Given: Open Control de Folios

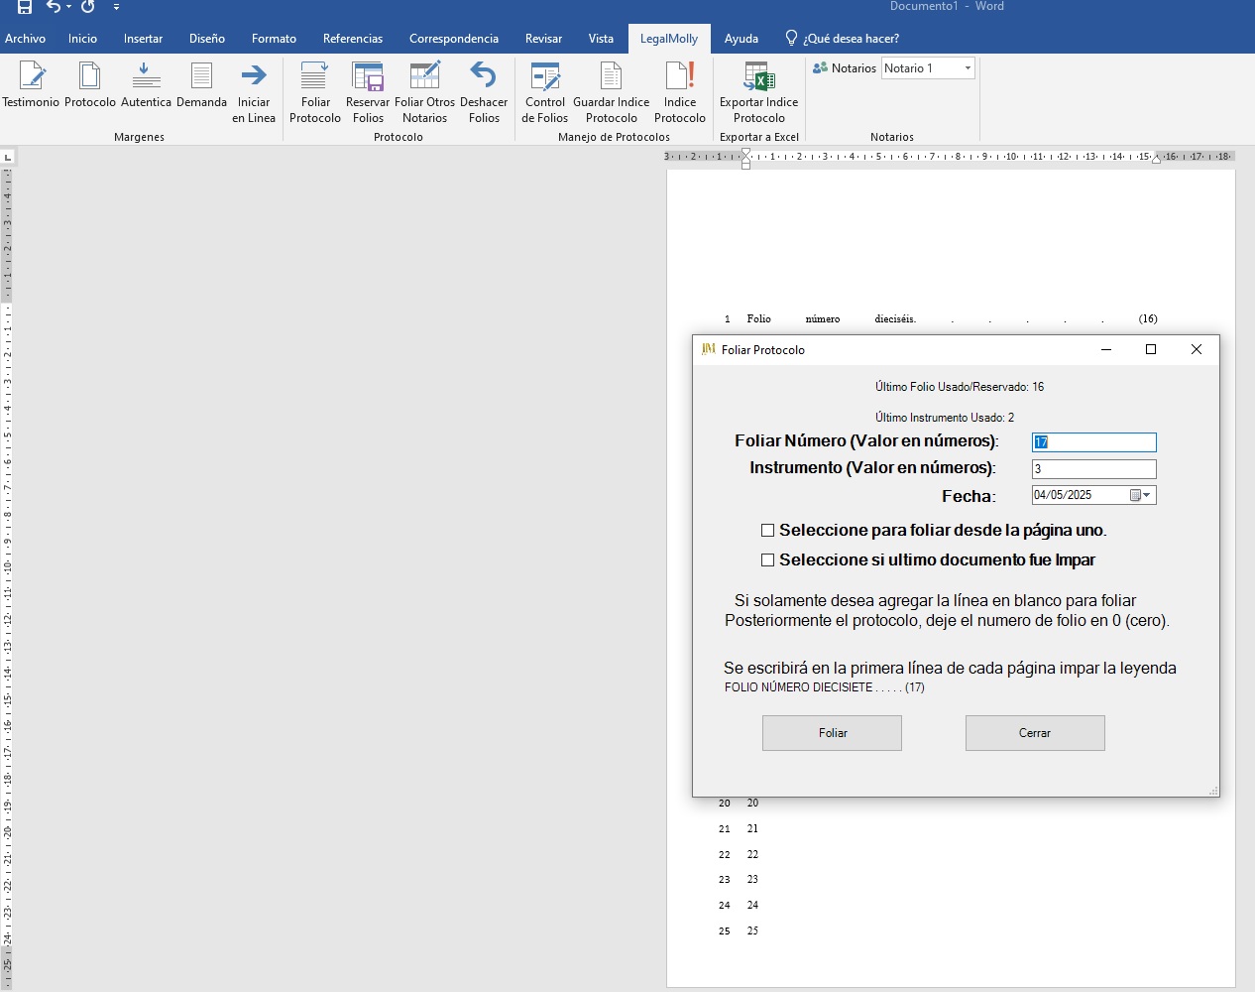Looking at the screenshot, I should click(545, 92).
